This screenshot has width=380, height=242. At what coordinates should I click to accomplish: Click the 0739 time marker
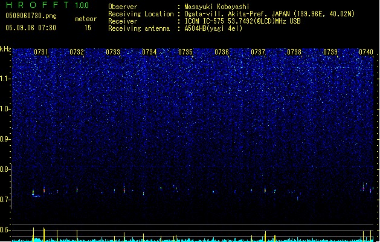coord(330,52)
